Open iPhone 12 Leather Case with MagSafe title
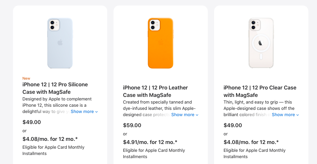This screenshot has width=317, height=164. (x=156, y=91)
